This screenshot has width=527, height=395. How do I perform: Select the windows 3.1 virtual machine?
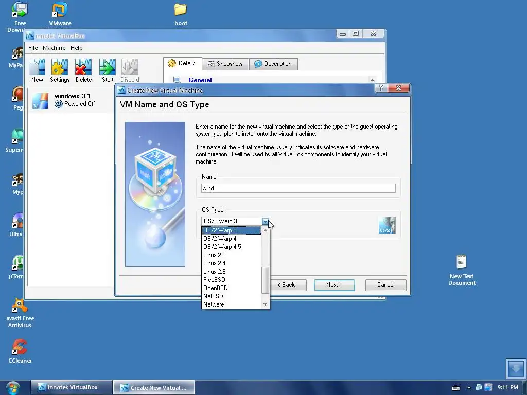click(71, 100)
